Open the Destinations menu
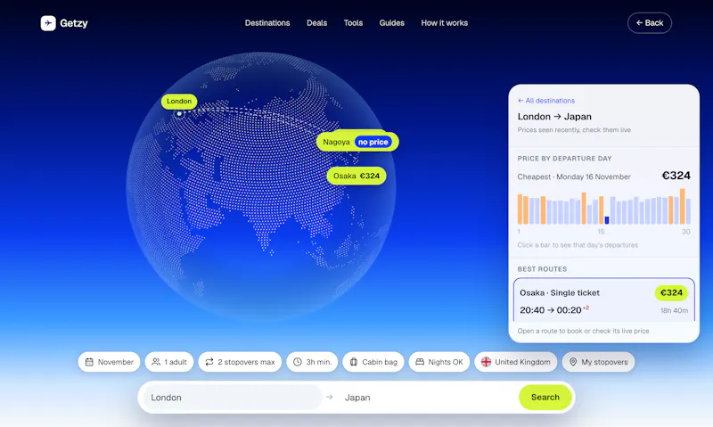This screenshot has width=713, height=427. coord(267,23)
